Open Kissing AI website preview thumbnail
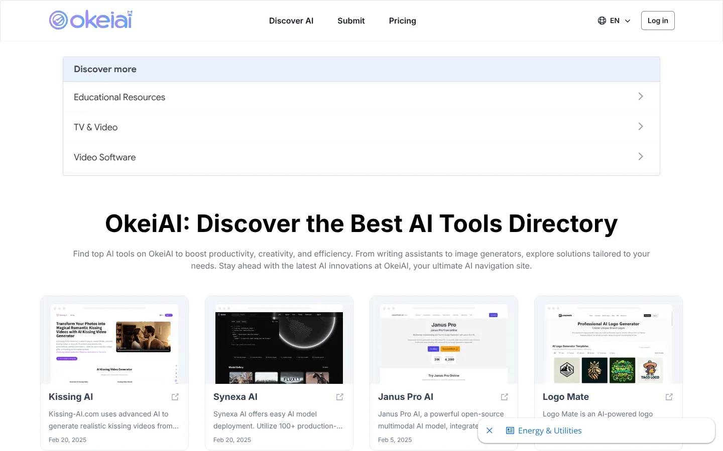The image size is (723, 451). coord(114,340)
